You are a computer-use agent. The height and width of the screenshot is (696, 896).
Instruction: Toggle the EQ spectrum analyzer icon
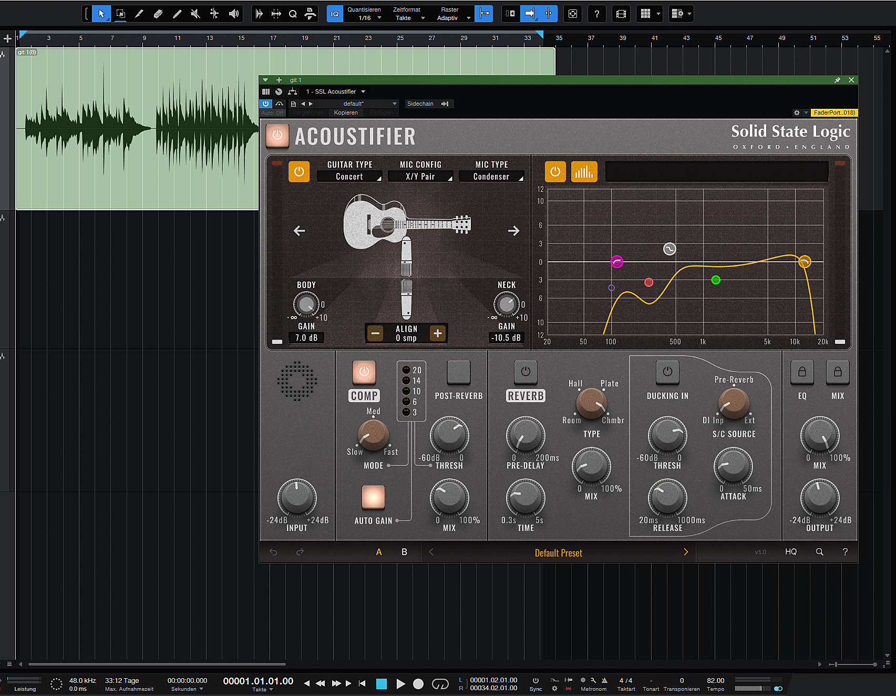[583, 172]
